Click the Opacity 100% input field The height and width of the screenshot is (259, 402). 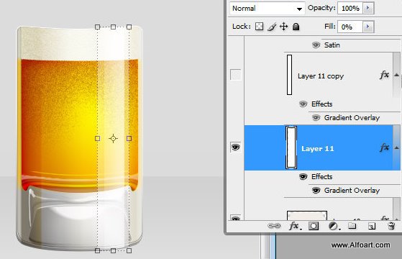point(350,8)
